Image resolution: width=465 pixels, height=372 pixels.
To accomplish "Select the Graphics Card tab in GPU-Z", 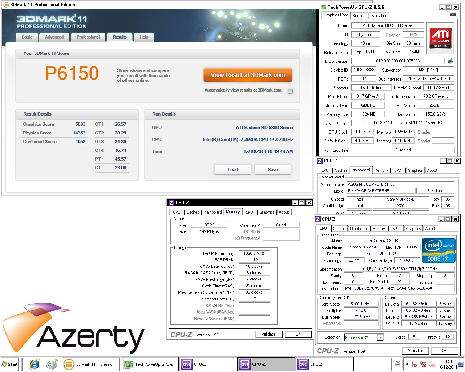I will coord(336,15).
